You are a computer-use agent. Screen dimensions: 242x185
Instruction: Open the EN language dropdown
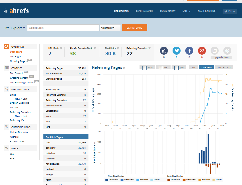point(230,11)
